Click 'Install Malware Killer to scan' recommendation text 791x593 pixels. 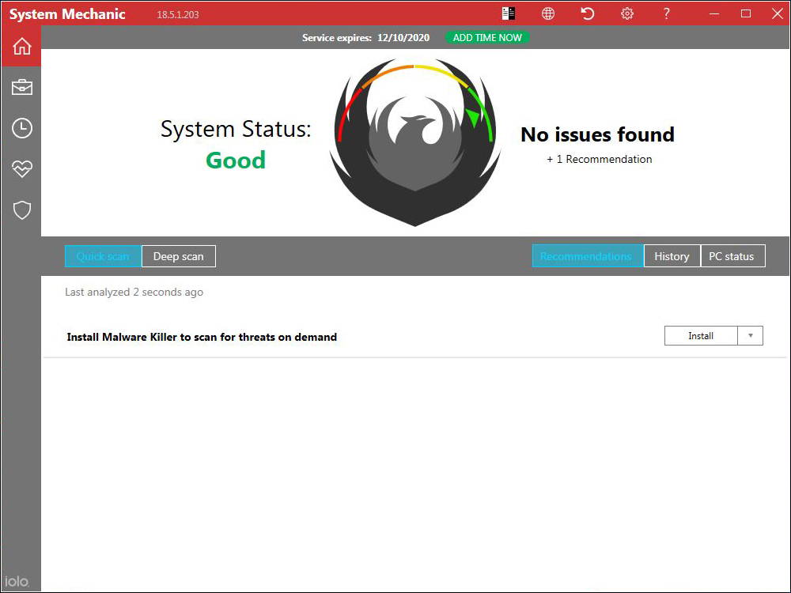pyautogui.click(x=202, y=337)
